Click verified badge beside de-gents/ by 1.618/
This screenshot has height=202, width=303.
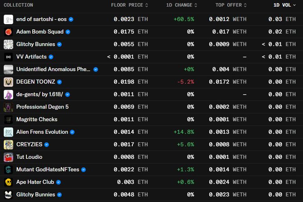(67, 95)
